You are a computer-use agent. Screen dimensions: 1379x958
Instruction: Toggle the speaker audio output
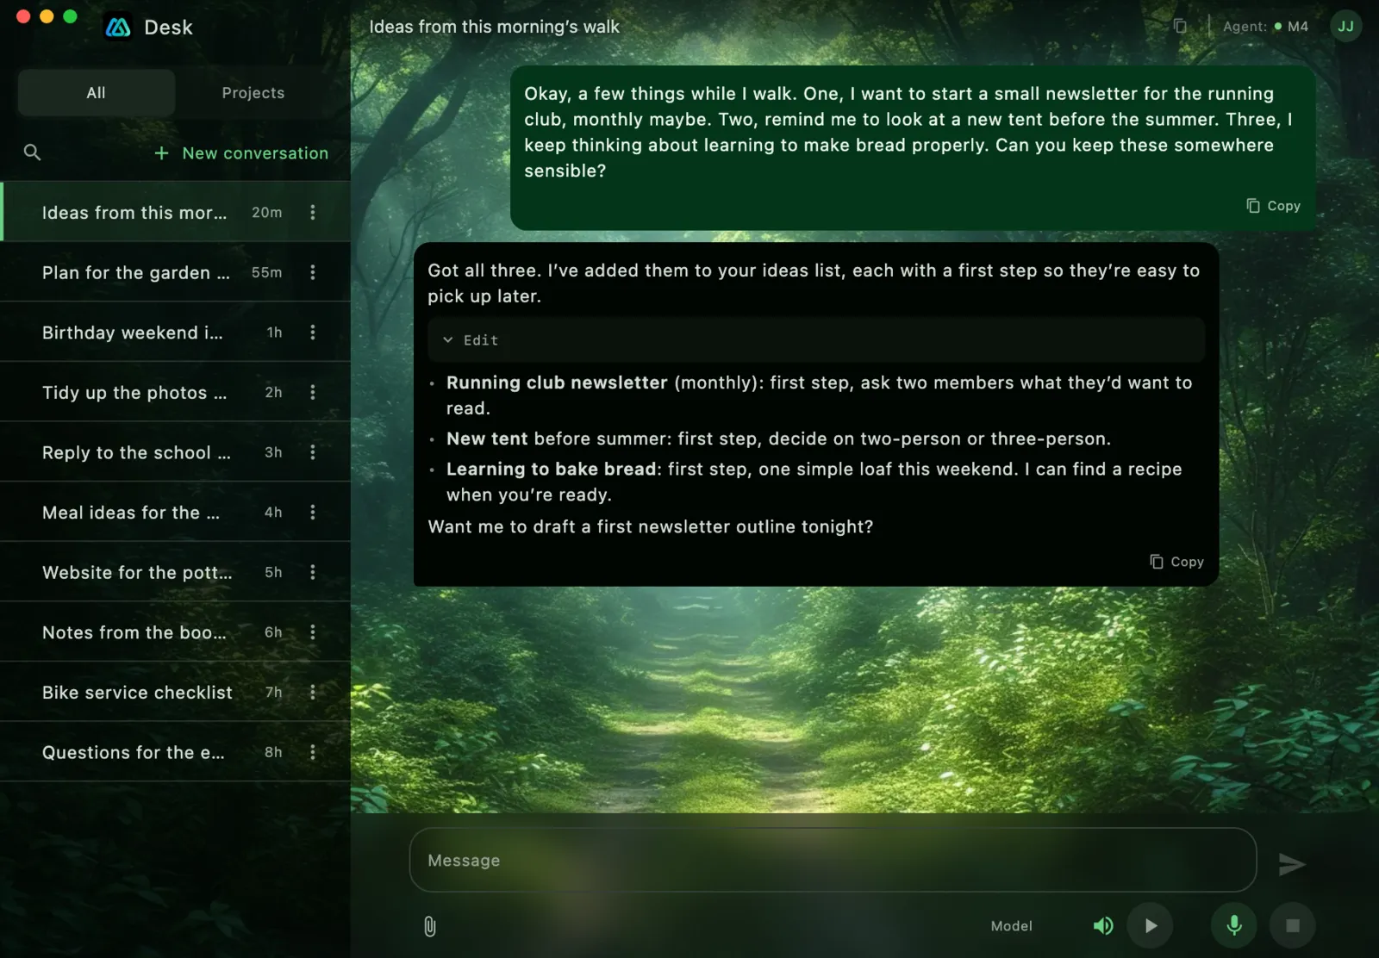[x=1103, y=926]
